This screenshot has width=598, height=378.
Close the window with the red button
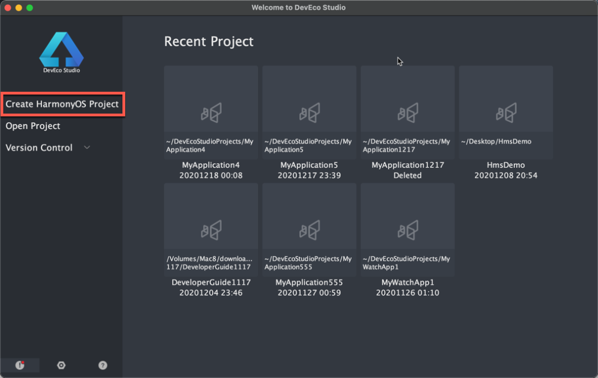click(x=8, y=8)
